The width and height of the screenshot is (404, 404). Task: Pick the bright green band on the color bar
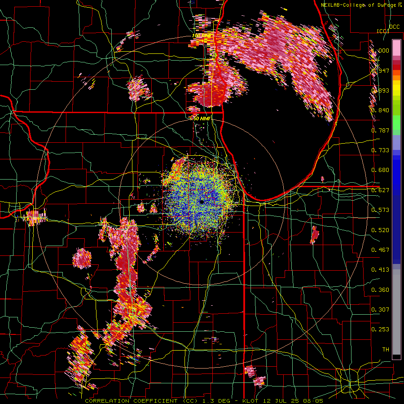coord(396,123)
